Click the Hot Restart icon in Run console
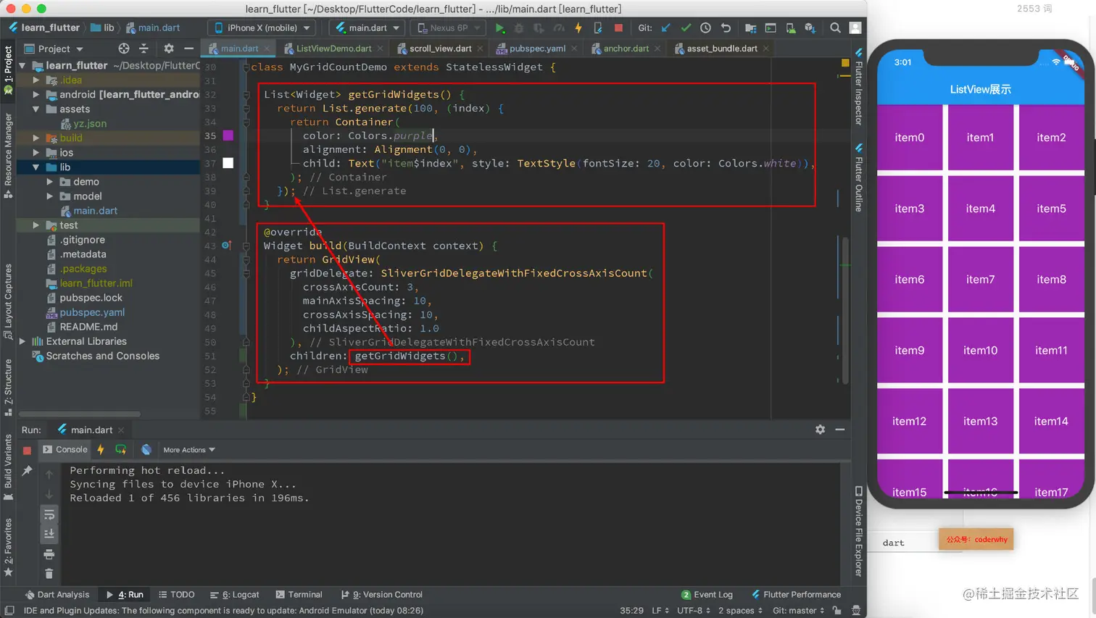 tap(120, 450)
